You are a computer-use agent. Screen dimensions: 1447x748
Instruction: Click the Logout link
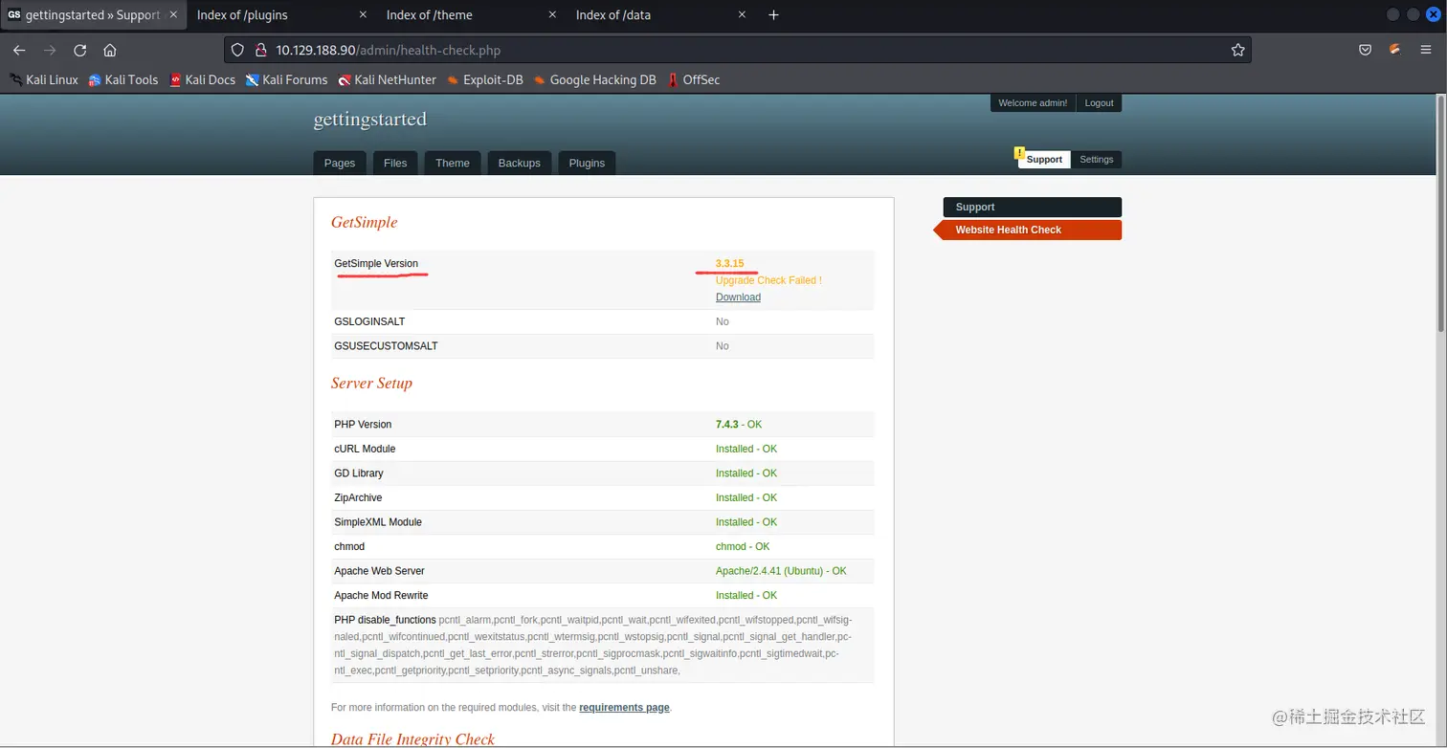(1099, 102)
